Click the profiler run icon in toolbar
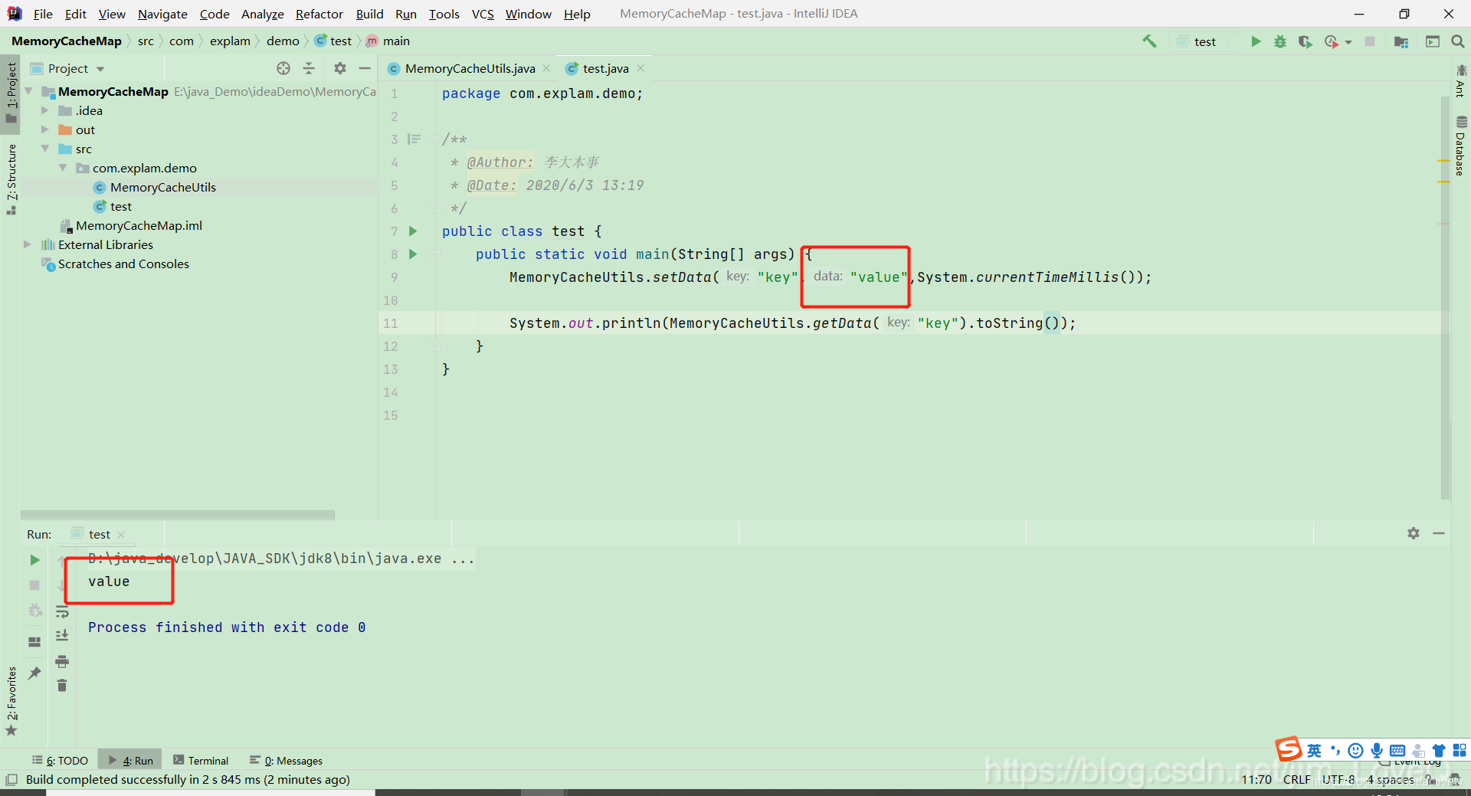This screenshot has width=1471, height=796. click(1332, 41)
